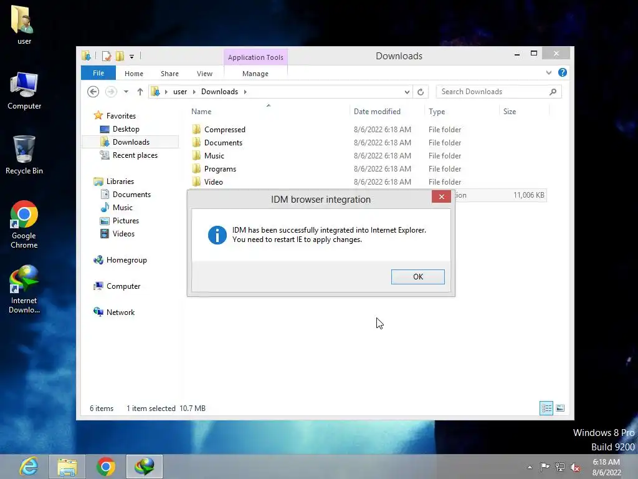Screen dimensions: 638x479
Task: Select the Programs folder
Action: coord(220,168)
